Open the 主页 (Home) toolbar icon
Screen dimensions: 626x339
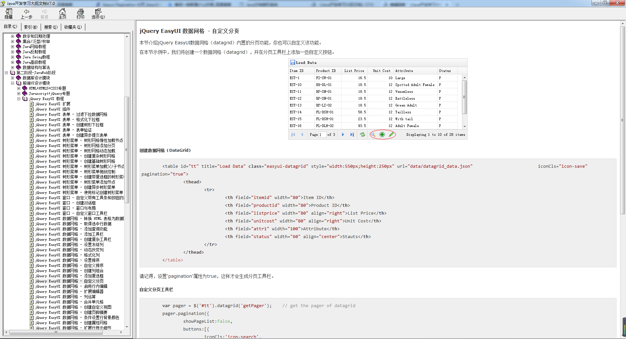click(x=62, y=14)
